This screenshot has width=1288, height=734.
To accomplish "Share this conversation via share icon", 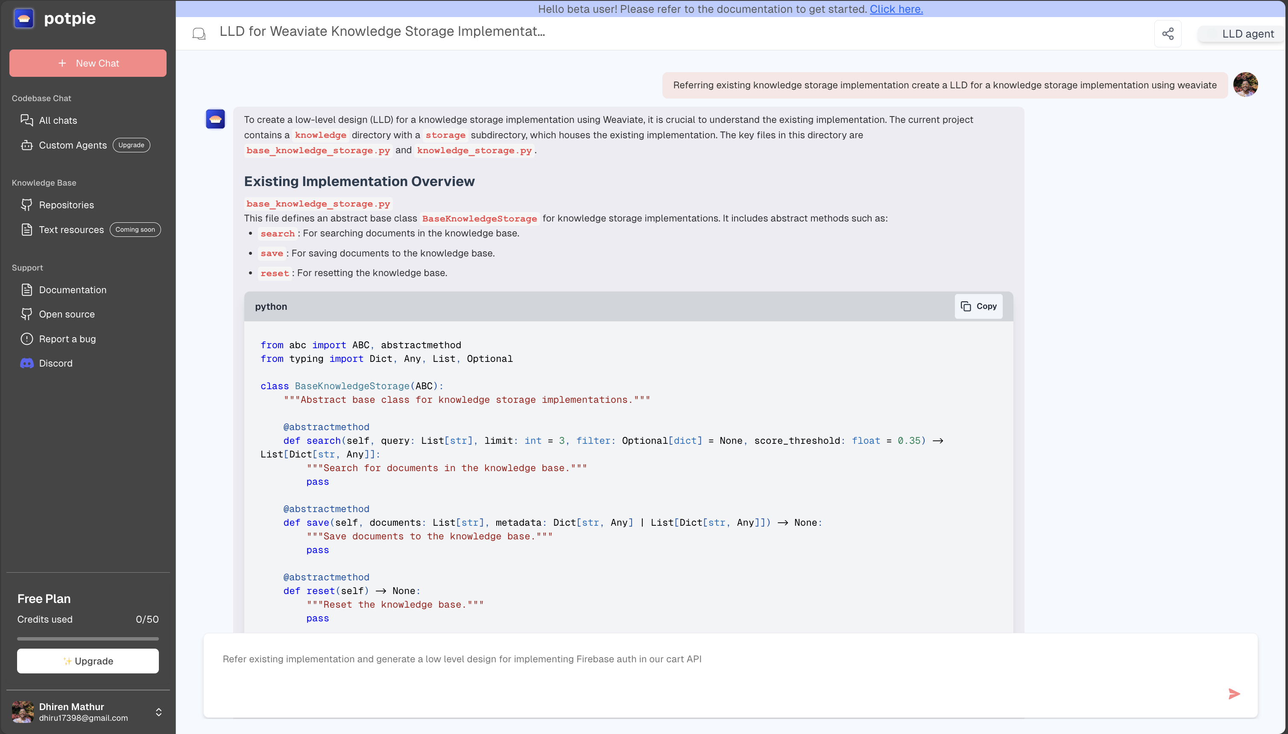I will [1168, 34].
